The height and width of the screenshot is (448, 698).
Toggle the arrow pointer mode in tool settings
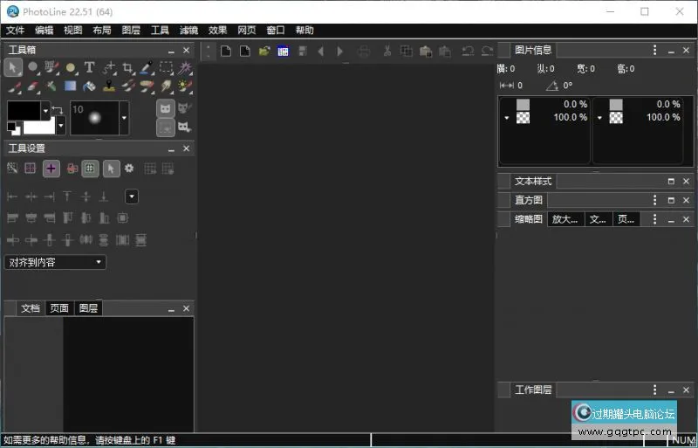coord(111,169)
